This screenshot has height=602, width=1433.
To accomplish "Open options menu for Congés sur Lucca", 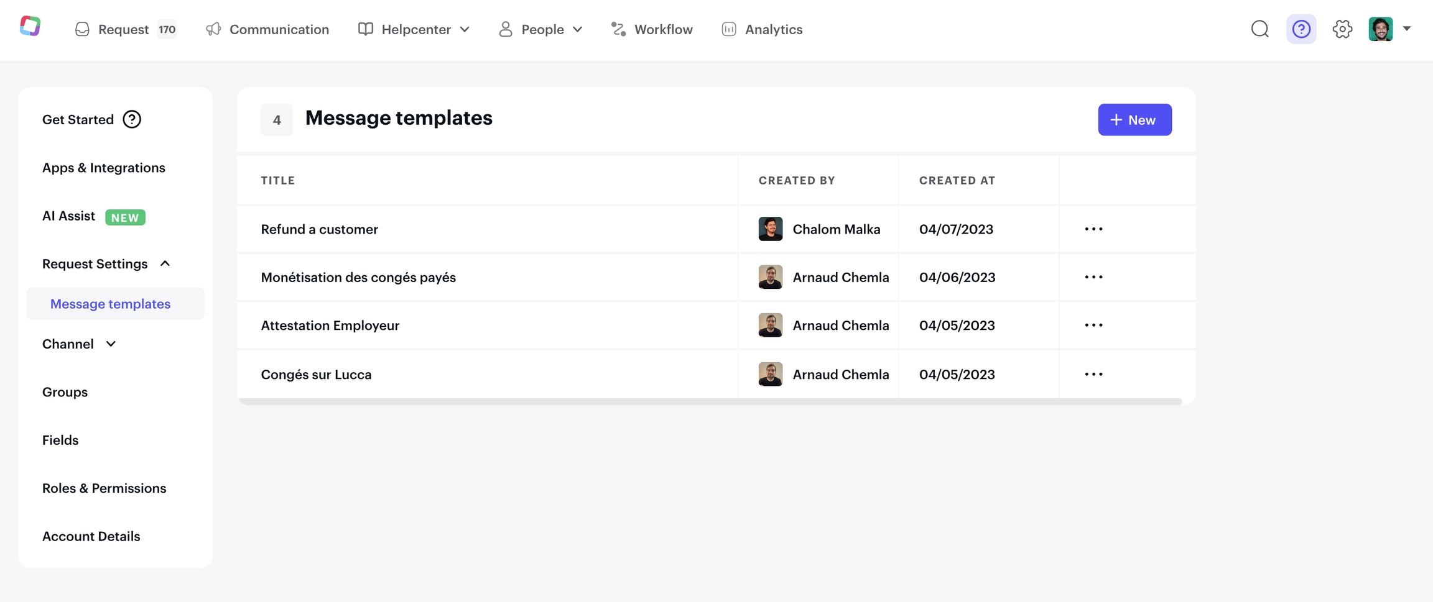I will [x=1093, y=375].
